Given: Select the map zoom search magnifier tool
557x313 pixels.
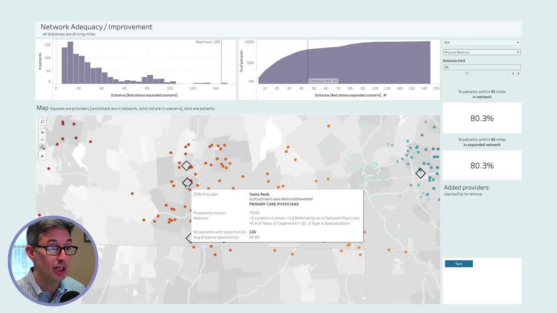Looking at the screenshot, I should point(42,122).
